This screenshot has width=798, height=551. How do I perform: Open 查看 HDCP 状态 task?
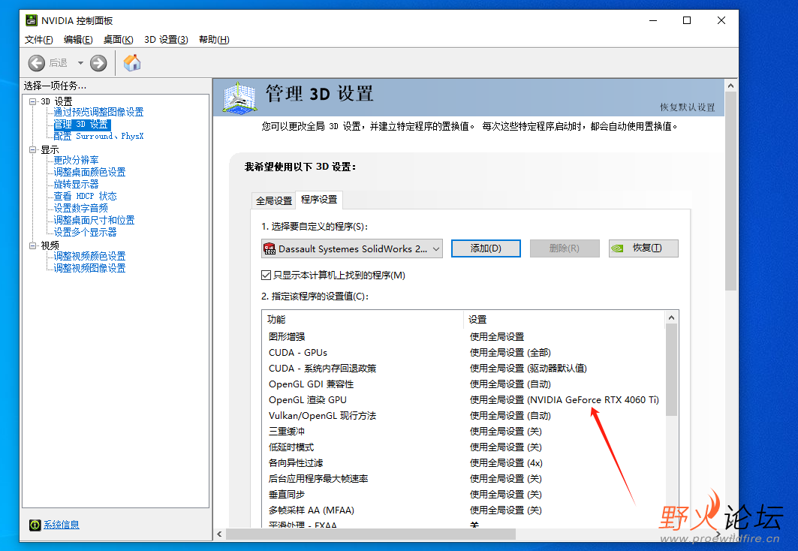86,197
